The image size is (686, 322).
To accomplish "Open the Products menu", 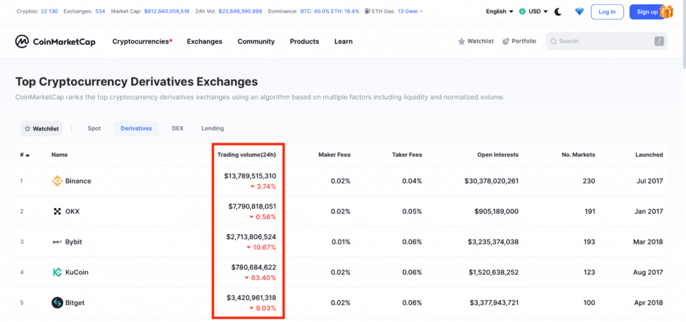I will [x=304, y=42].
